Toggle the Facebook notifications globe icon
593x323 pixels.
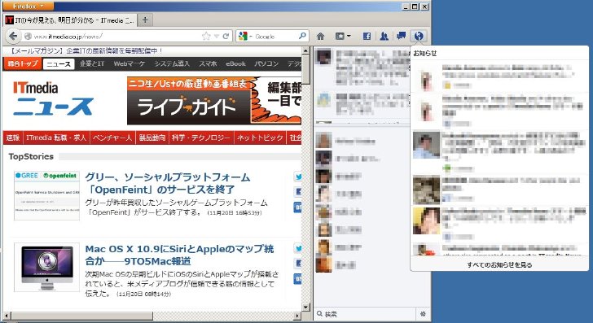419,37
